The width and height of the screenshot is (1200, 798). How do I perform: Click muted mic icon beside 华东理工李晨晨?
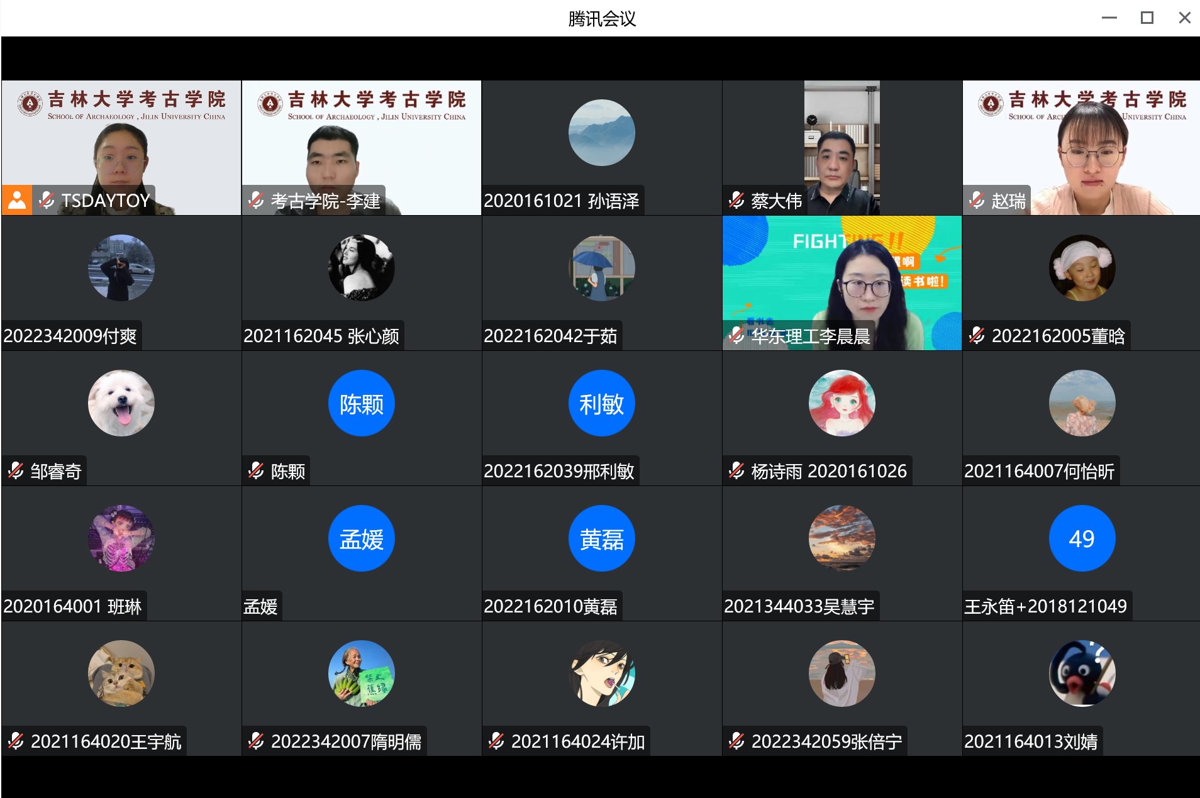pos(736,336)
